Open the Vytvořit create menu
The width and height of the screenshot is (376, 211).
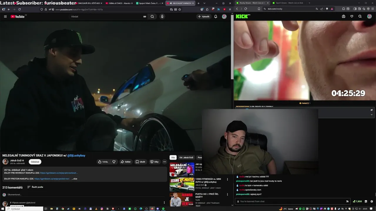click(204, 16)
